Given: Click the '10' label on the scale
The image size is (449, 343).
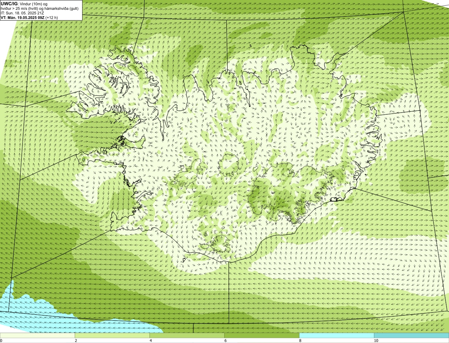Looking at the screenshot, I should coord(376,341).
